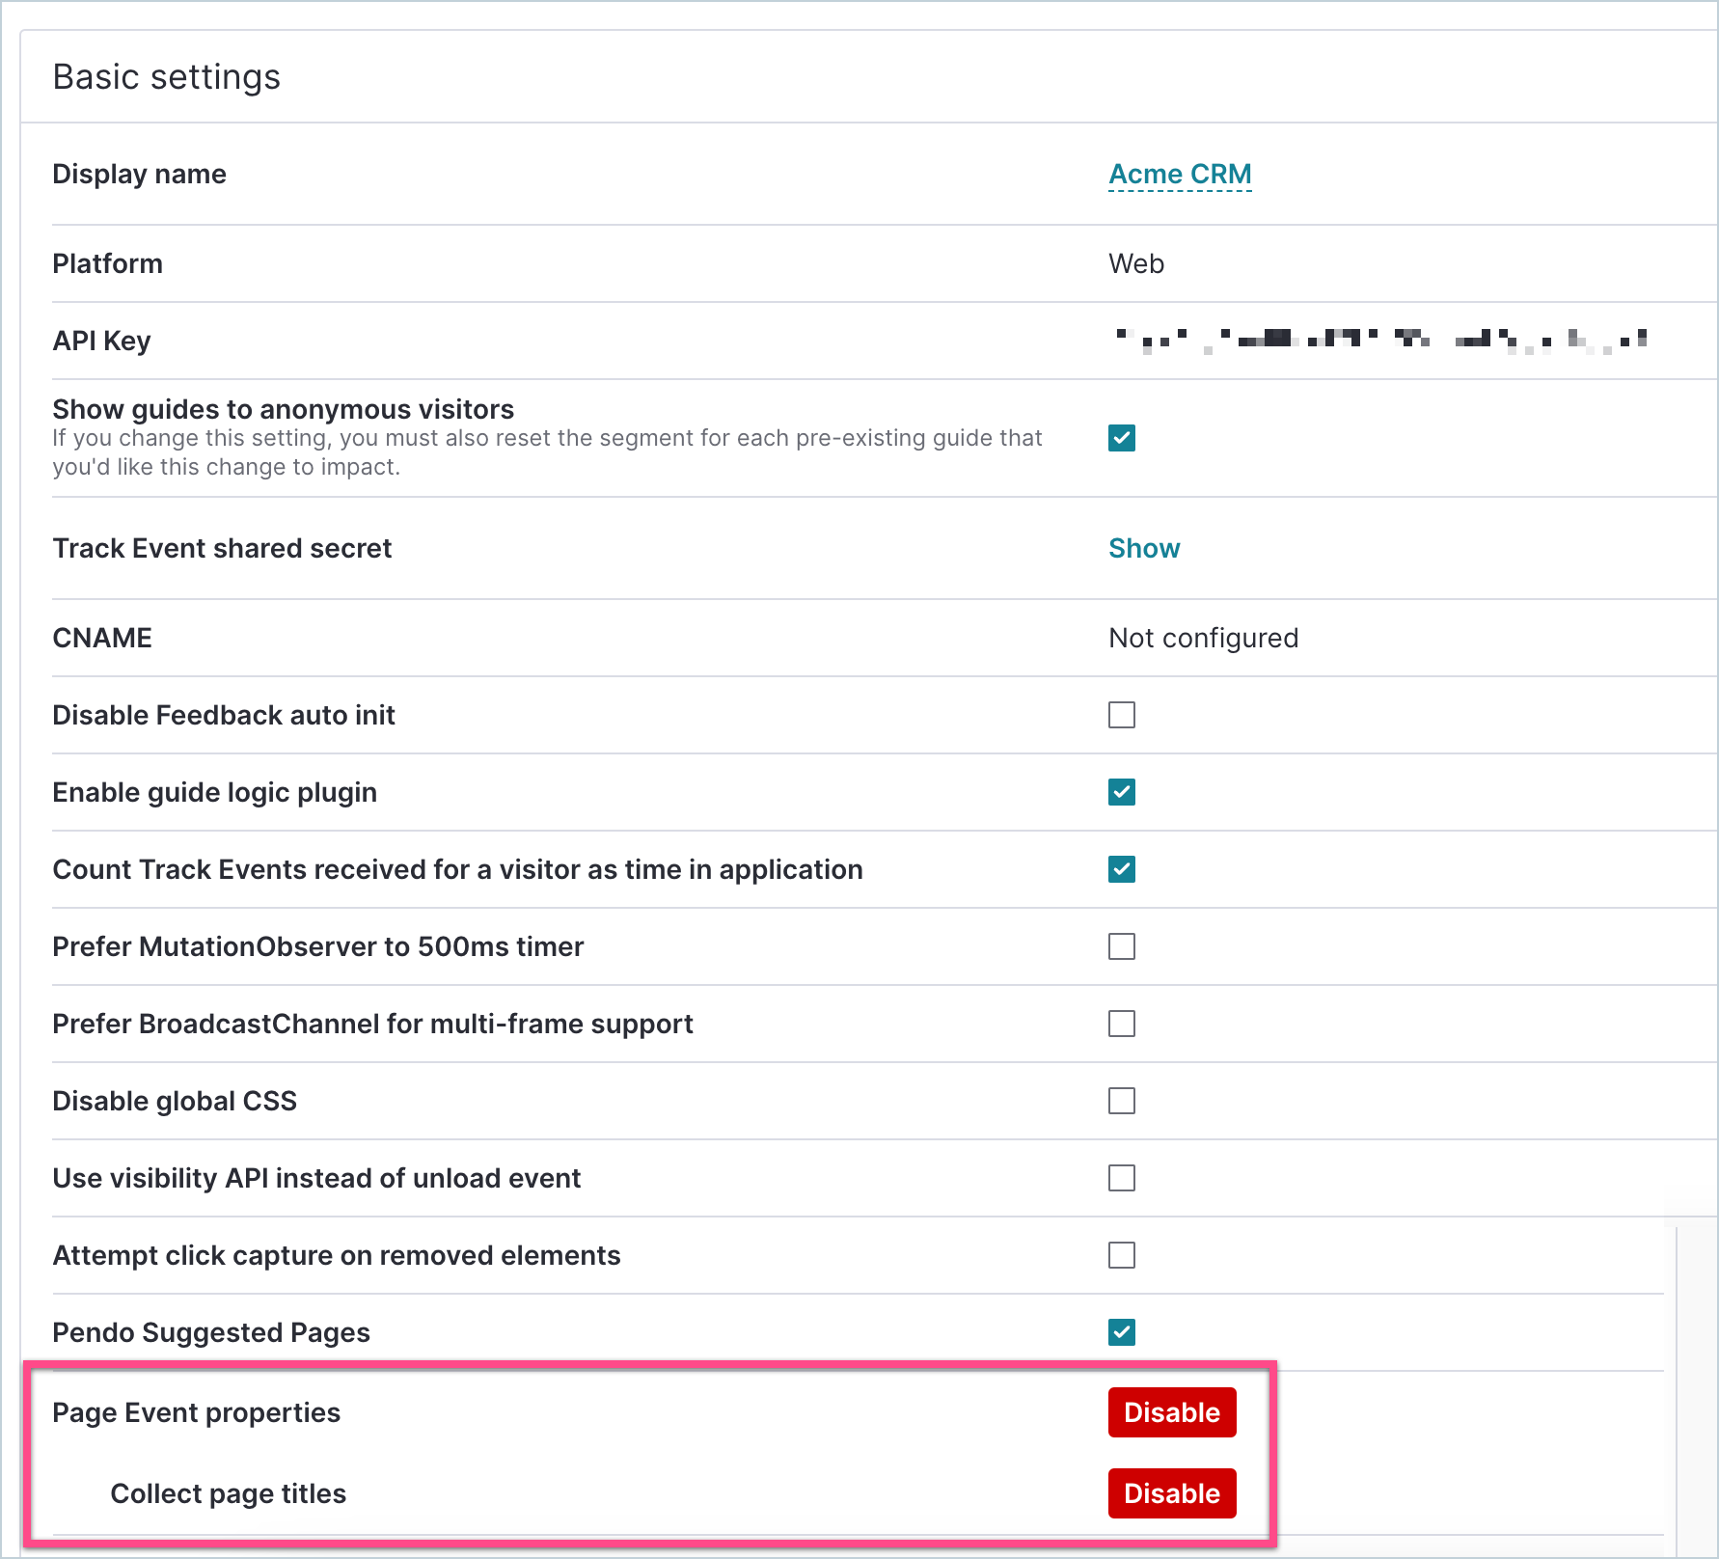Viewport: 1719px width, 1559px height.
Task: Enable Disable Feedback auto init checkbox
Action: click(x=1121, y=715)
